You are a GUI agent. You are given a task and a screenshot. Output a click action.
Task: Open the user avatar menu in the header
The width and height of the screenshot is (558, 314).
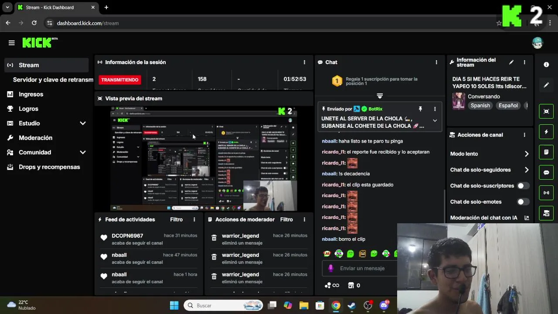pos(538,43)
